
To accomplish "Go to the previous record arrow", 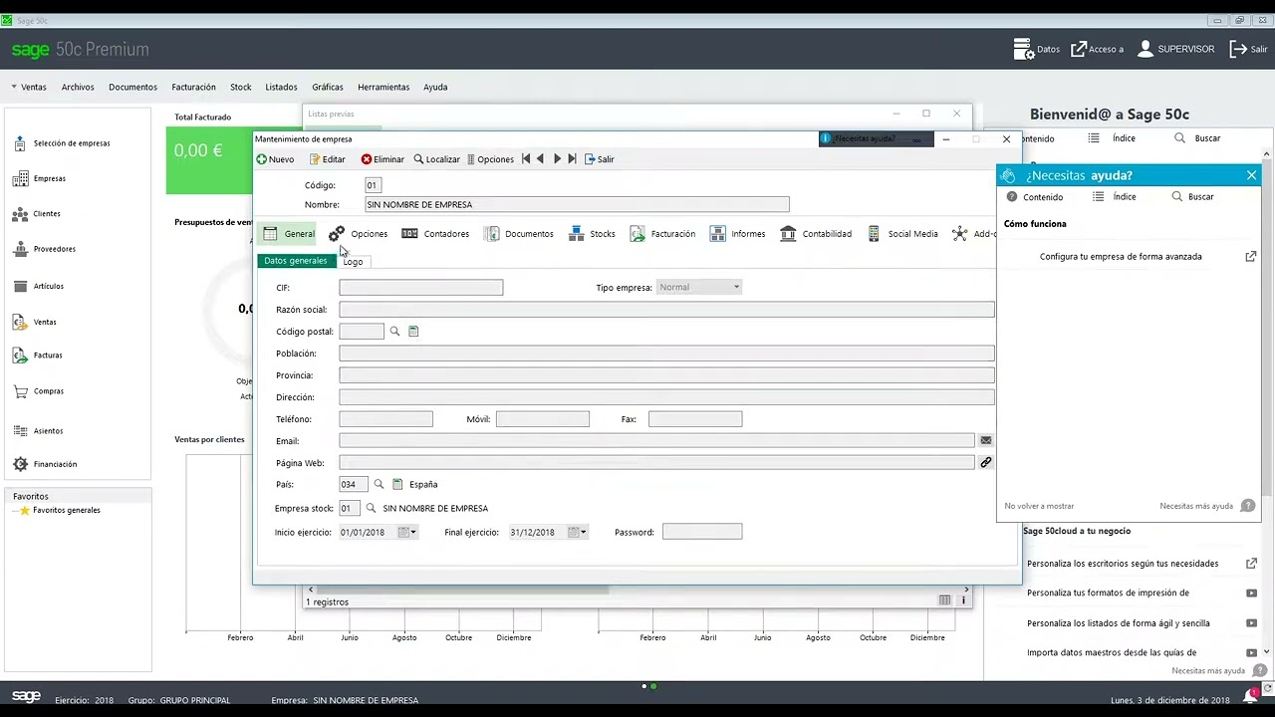I will coord(541,159).
